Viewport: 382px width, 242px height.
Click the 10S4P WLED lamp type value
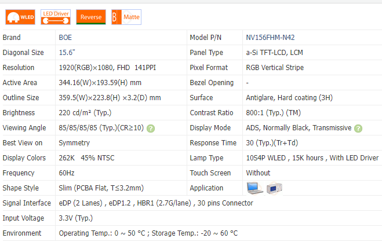click(x=312, y=158)
